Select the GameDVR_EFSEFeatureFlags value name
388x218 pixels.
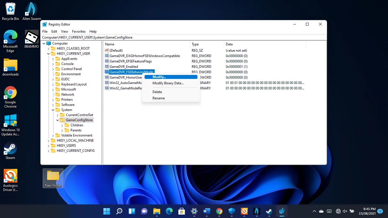(x=131, y=61)
